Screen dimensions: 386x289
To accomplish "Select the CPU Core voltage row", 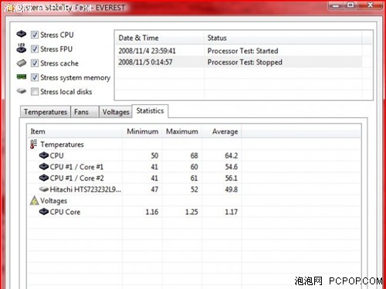I will (195, 212).
